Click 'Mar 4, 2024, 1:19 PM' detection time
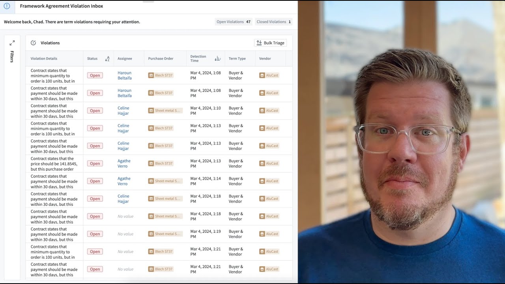This screenshot has height=284, width=505. click(206, 234)
